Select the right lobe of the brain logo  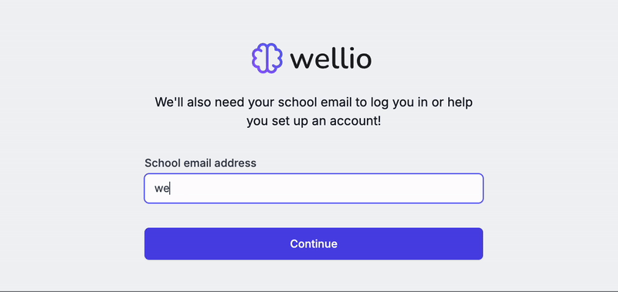click(x=276, y=58)
